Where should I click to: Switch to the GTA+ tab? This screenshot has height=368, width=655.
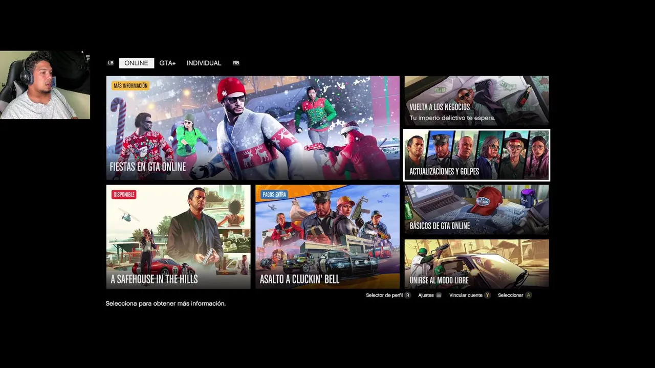tap(167, 63)
